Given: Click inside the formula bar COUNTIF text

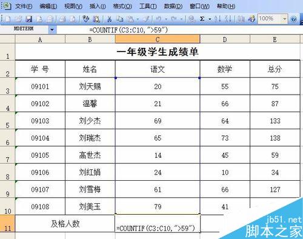Looking at the screenshot, I should pos(128,30).
